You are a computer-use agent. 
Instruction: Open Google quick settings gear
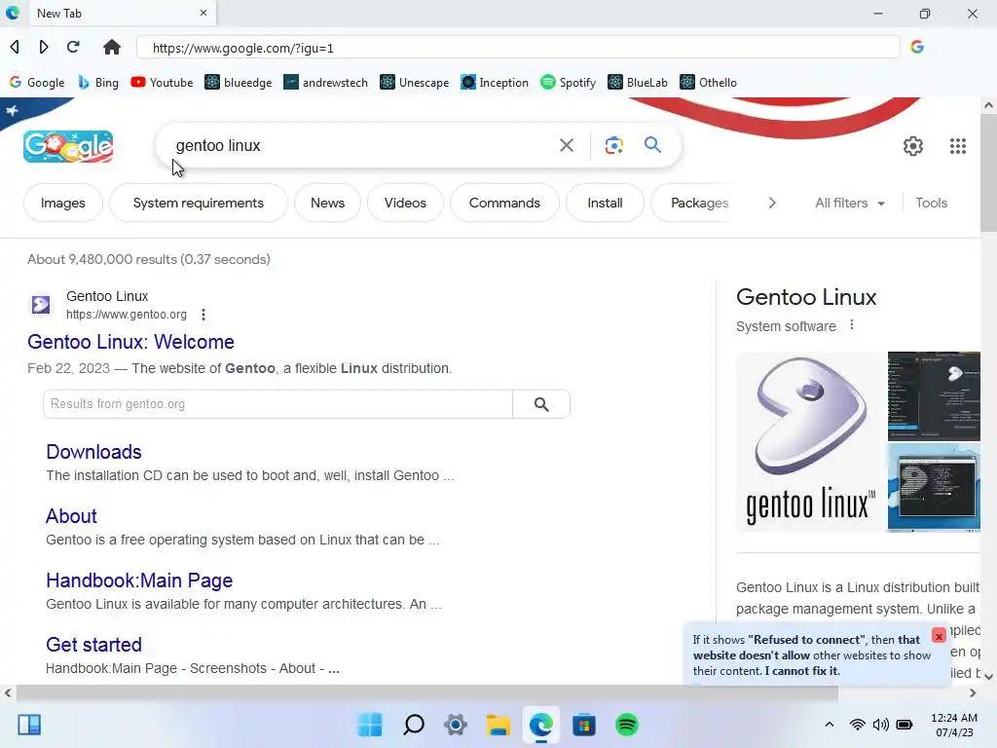pos(913,146)
